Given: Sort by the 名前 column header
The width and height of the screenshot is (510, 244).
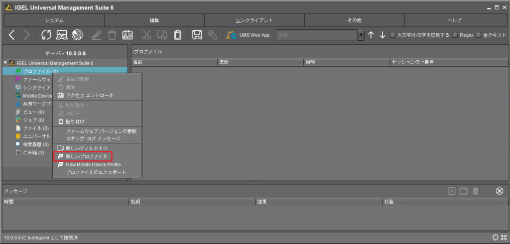Looking at the screenshot, I should 174,62.
